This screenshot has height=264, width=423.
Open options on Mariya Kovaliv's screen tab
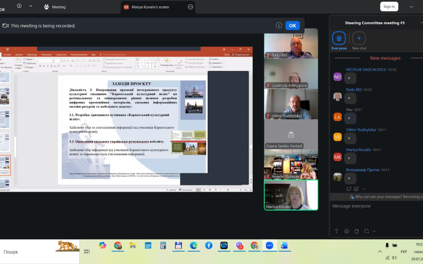pos(190,7)
